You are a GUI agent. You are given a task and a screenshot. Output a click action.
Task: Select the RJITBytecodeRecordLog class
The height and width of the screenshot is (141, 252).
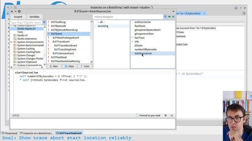coord(64,30)
